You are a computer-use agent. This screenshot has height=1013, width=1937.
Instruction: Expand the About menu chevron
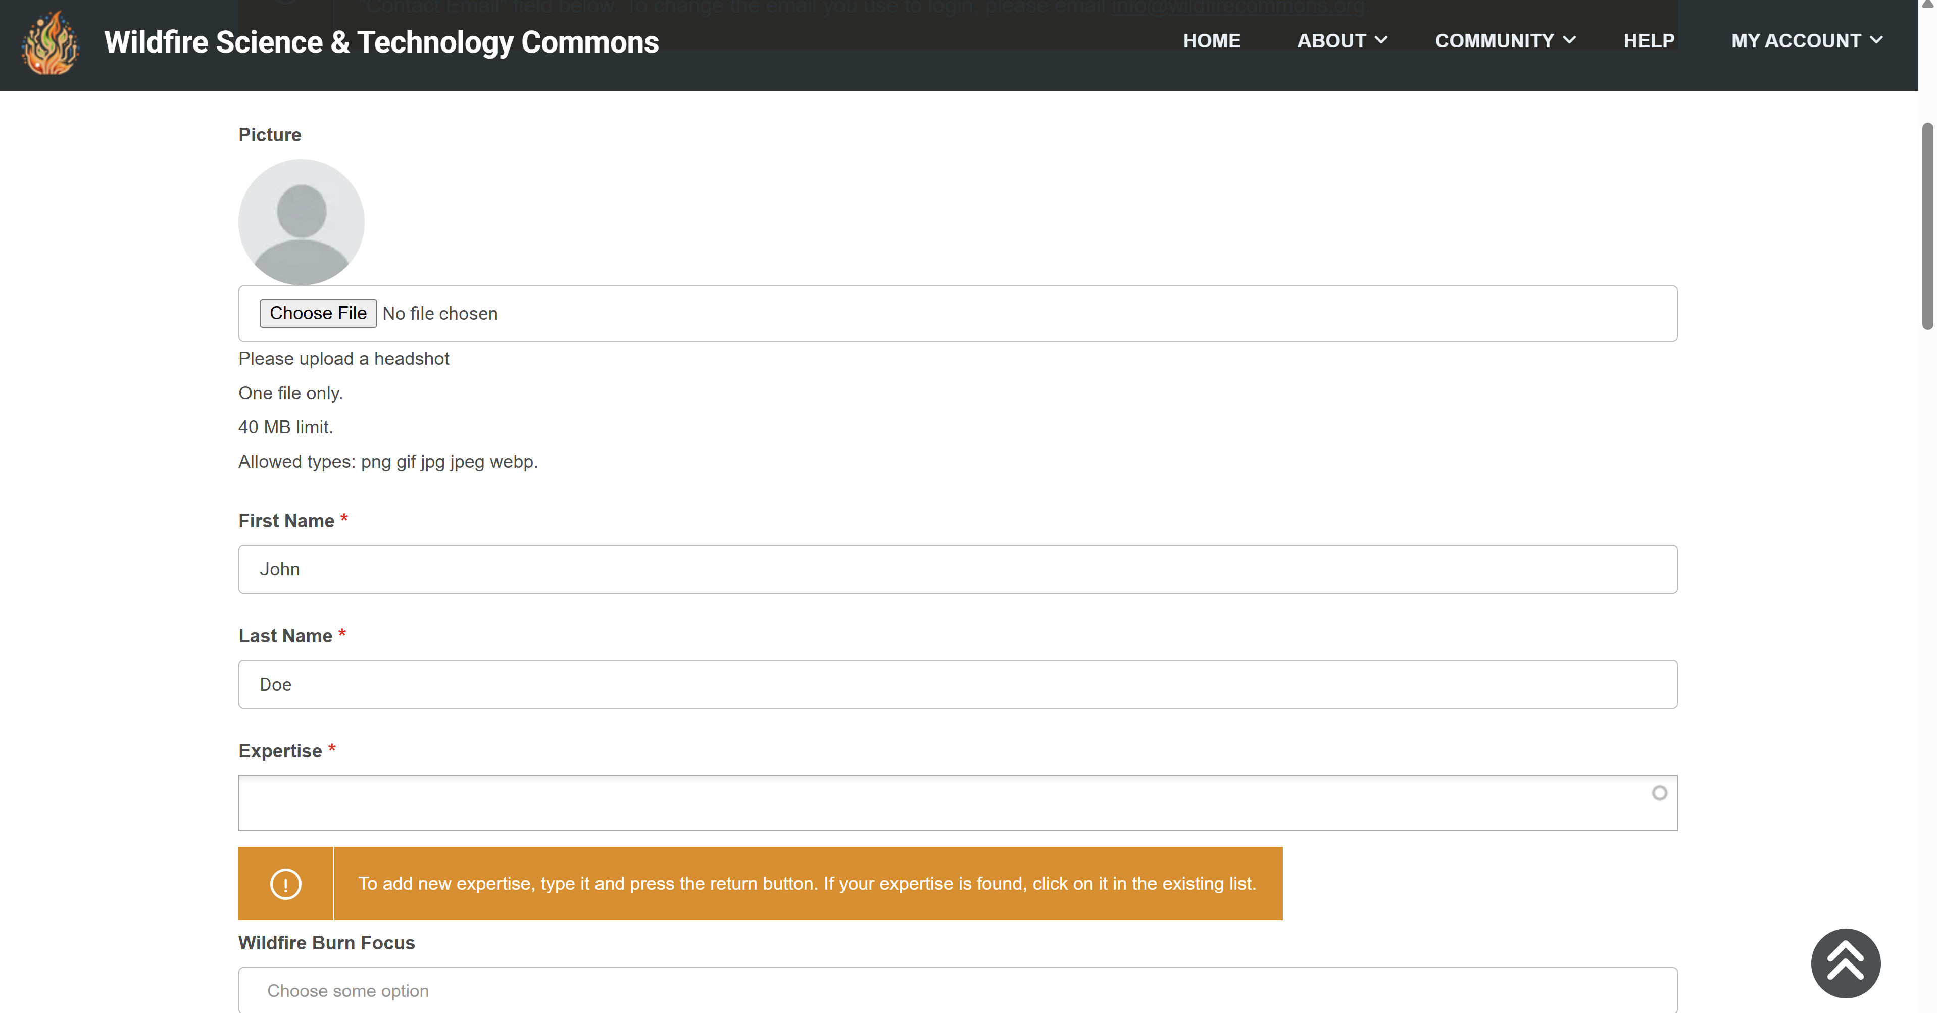pos(1380,40)
